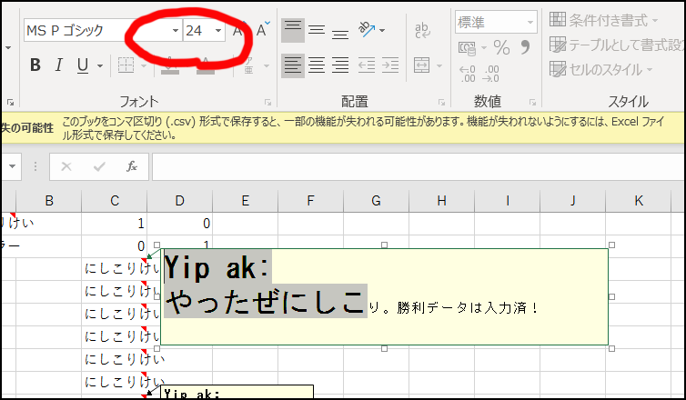Open the MS P ゴシック font name dropdown
Image resolution: width=686 pixels, height=400 pixels.
(x=176, y=31)
